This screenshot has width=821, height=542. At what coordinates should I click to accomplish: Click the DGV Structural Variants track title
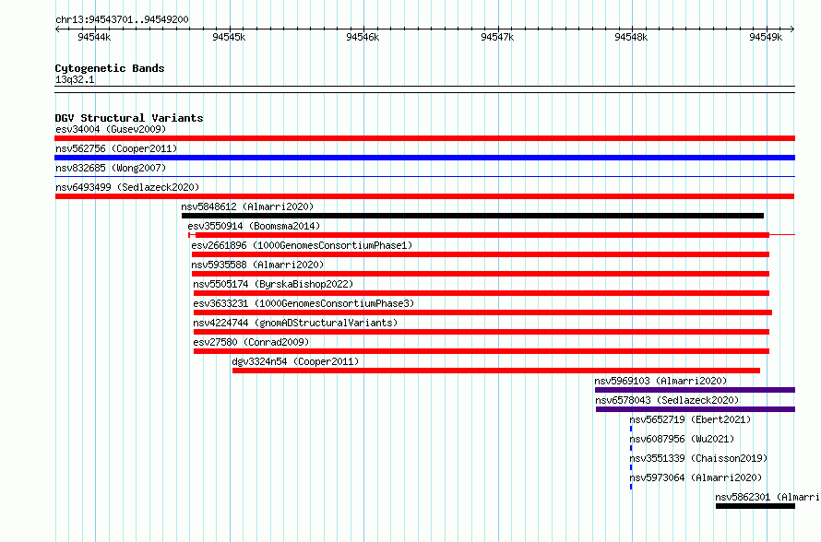(129, 118)
